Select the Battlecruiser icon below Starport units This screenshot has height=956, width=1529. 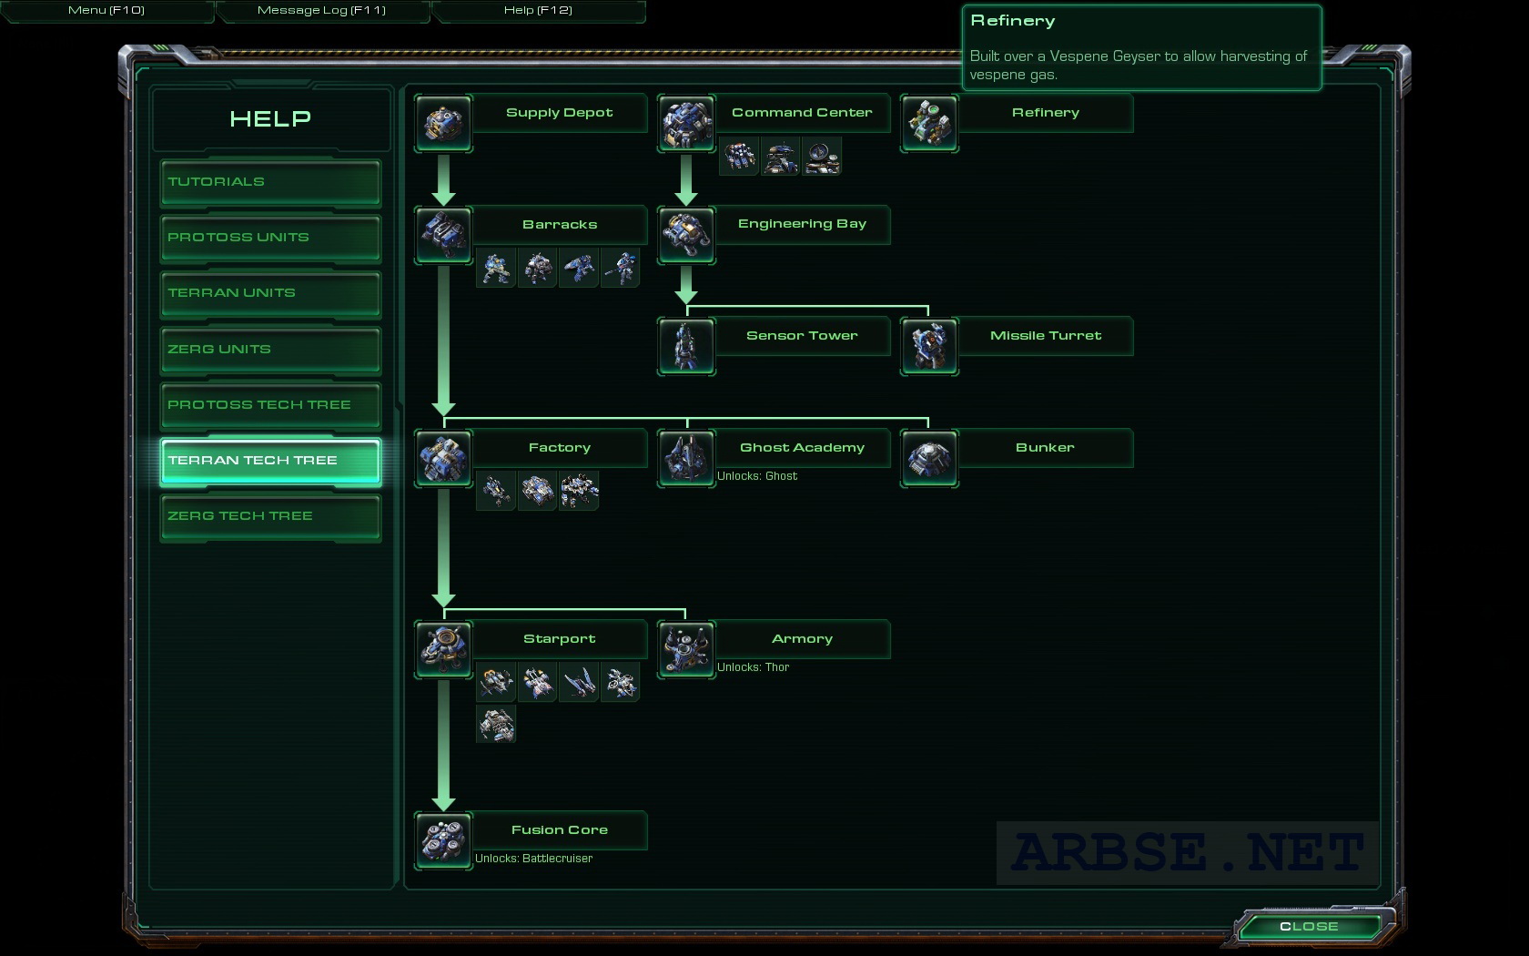496,725
